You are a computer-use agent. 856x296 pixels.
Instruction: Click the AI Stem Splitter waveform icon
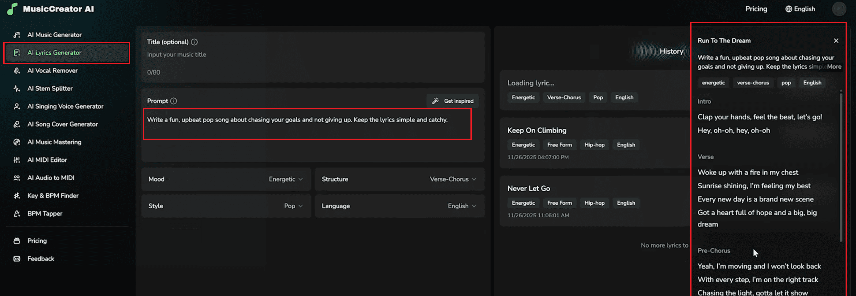[17, 88]
